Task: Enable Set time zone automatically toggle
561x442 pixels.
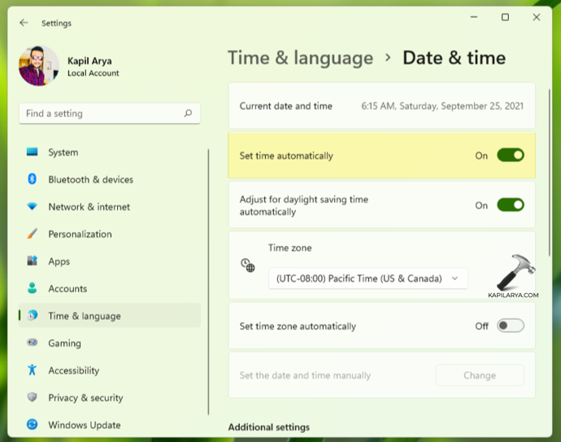Action: point(510,326)
